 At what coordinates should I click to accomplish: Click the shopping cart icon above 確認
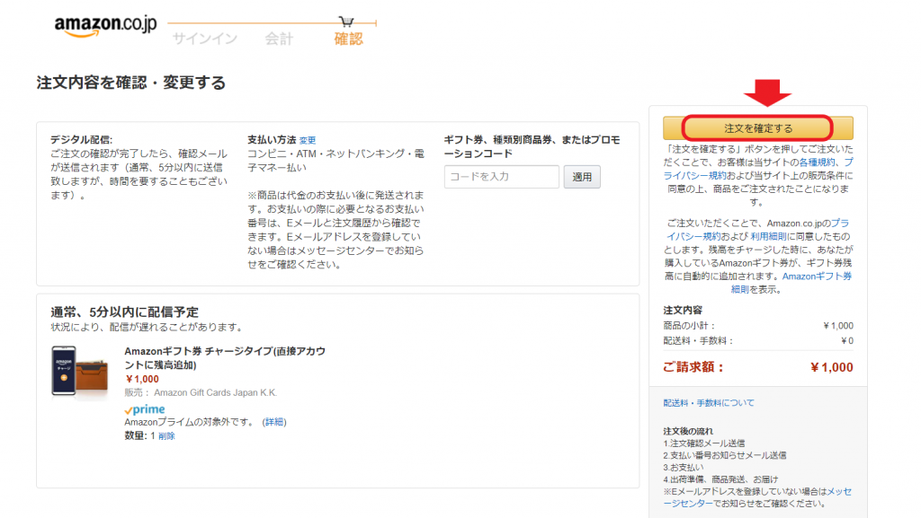pos(346,22)
